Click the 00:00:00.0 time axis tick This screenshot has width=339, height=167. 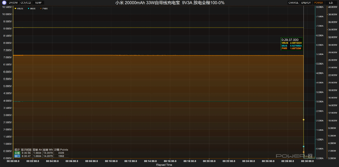click(13, 161)
